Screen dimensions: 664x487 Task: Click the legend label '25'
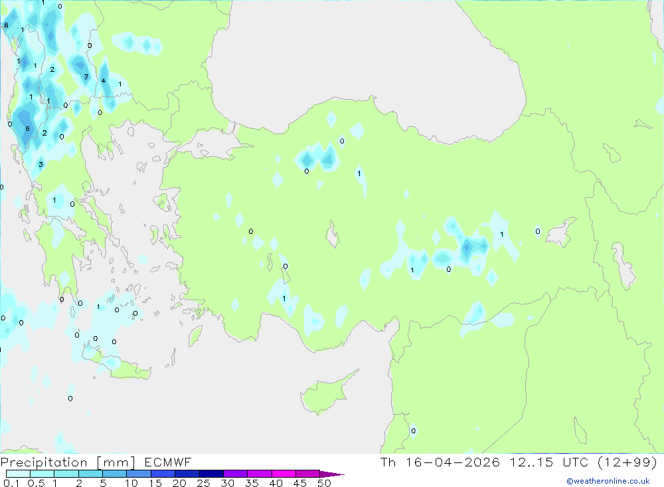click(203, 483)
